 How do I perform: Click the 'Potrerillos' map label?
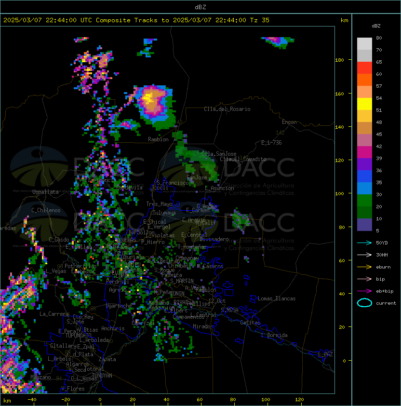[80, 266]
